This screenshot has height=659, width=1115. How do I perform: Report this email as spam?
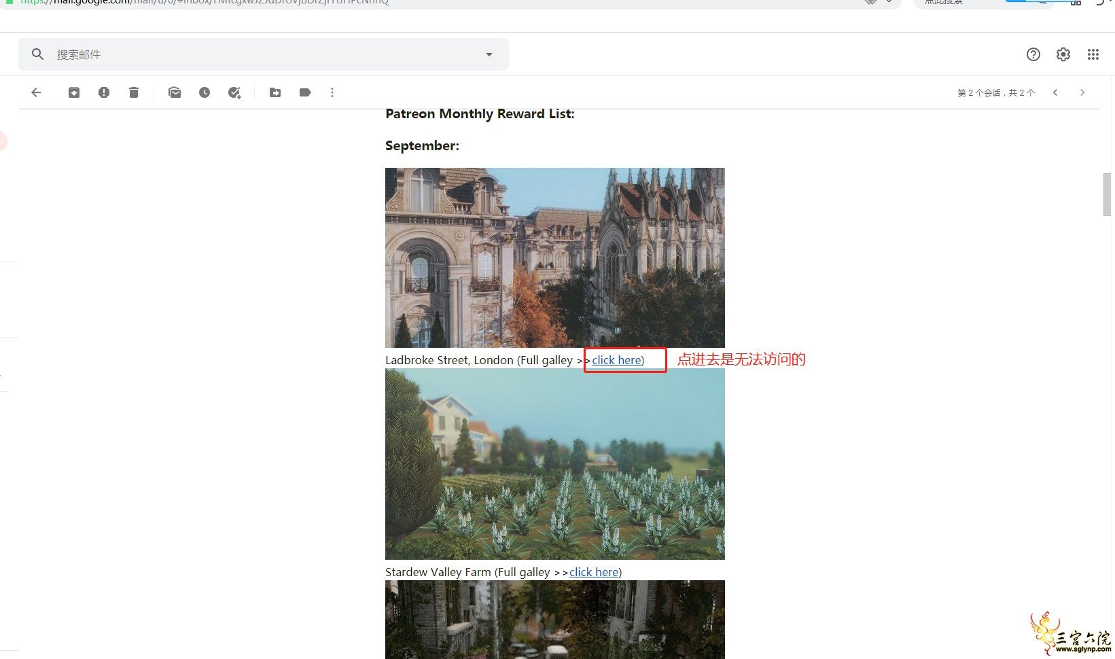104,92
